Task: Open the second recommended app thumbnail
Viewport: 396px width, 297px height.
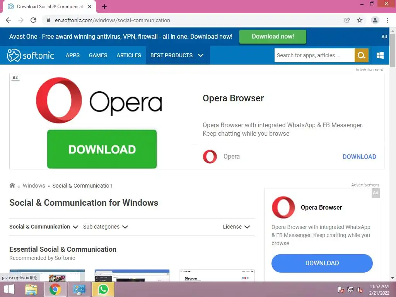Action: [x=132, y=275]
